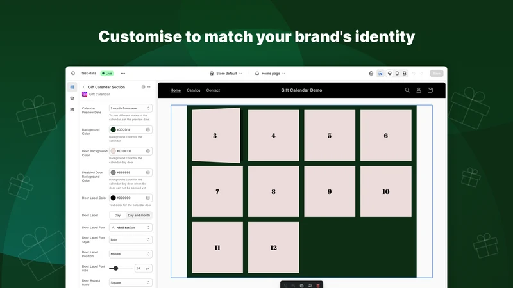The width and height of the screenshot is (513, 288).
Task: Switch to desktop preview view
Action: [x=389, y=74]
